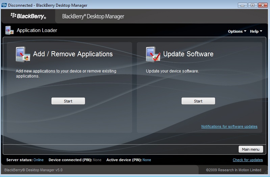Click the Check for updates link
The height and width of the screenshot is (177, 270).
(x=248, y=160)
